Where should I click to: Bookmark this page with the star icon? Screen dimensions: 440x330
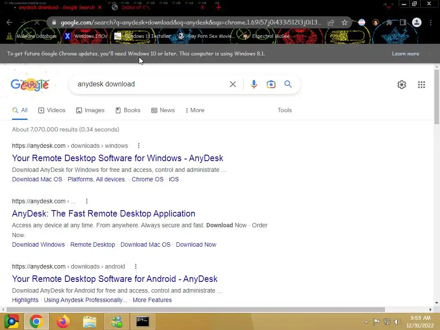point(345,22)
